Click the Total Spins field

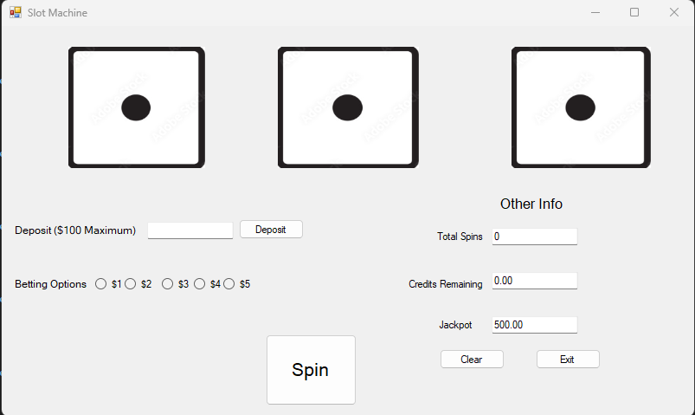534,237
